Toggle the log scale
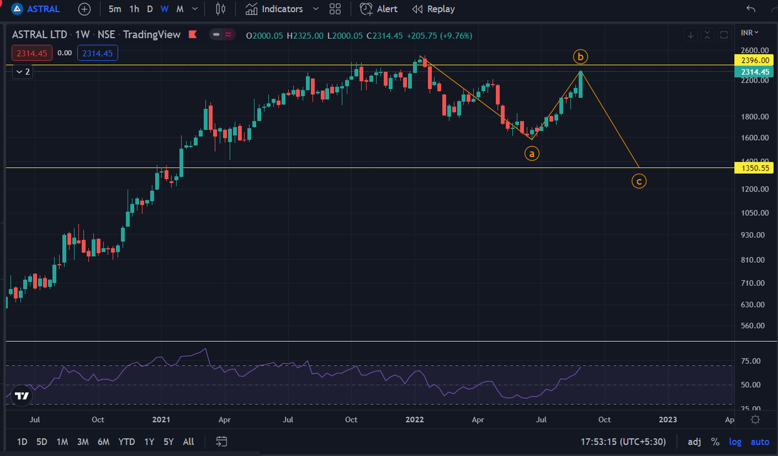 (735, 442)
